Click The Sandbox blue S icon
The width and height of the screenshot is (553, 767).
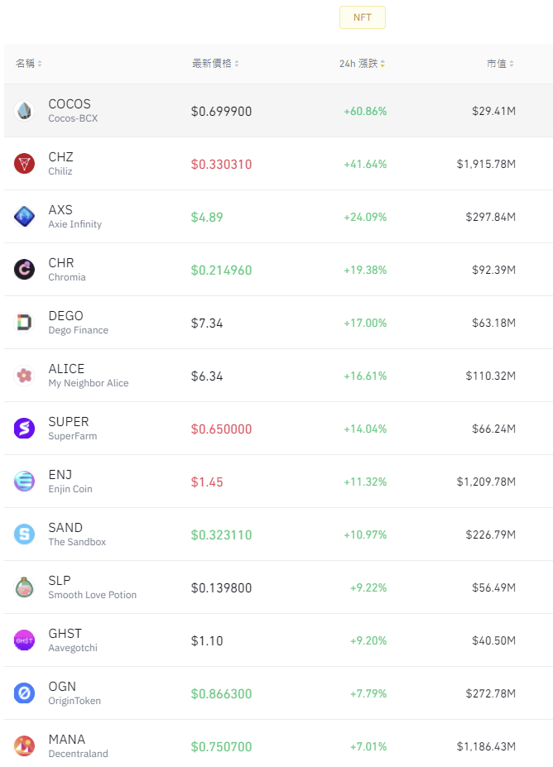click(x=24, y=535)
